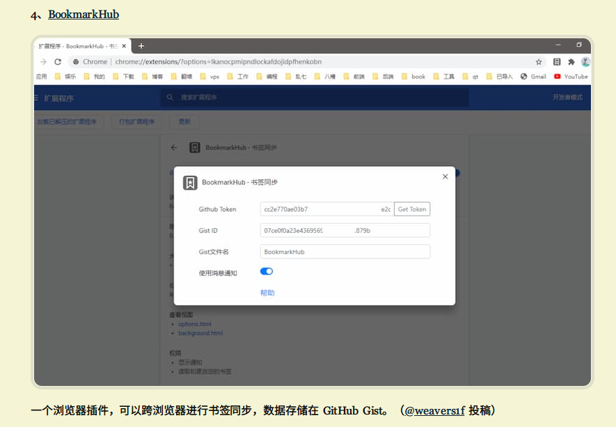The image size is (616, 427).
Task: Open the options.html view link
Action: click(195, 324)
